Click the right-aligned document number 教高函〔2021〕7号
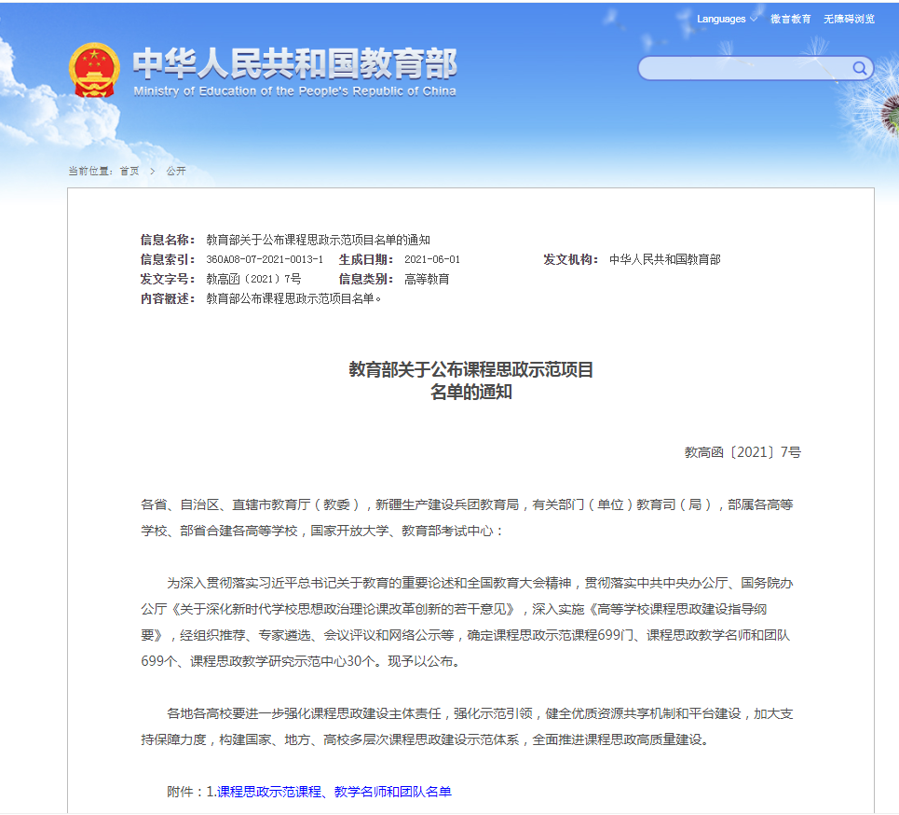899x815 pixels. coord(742,452)
